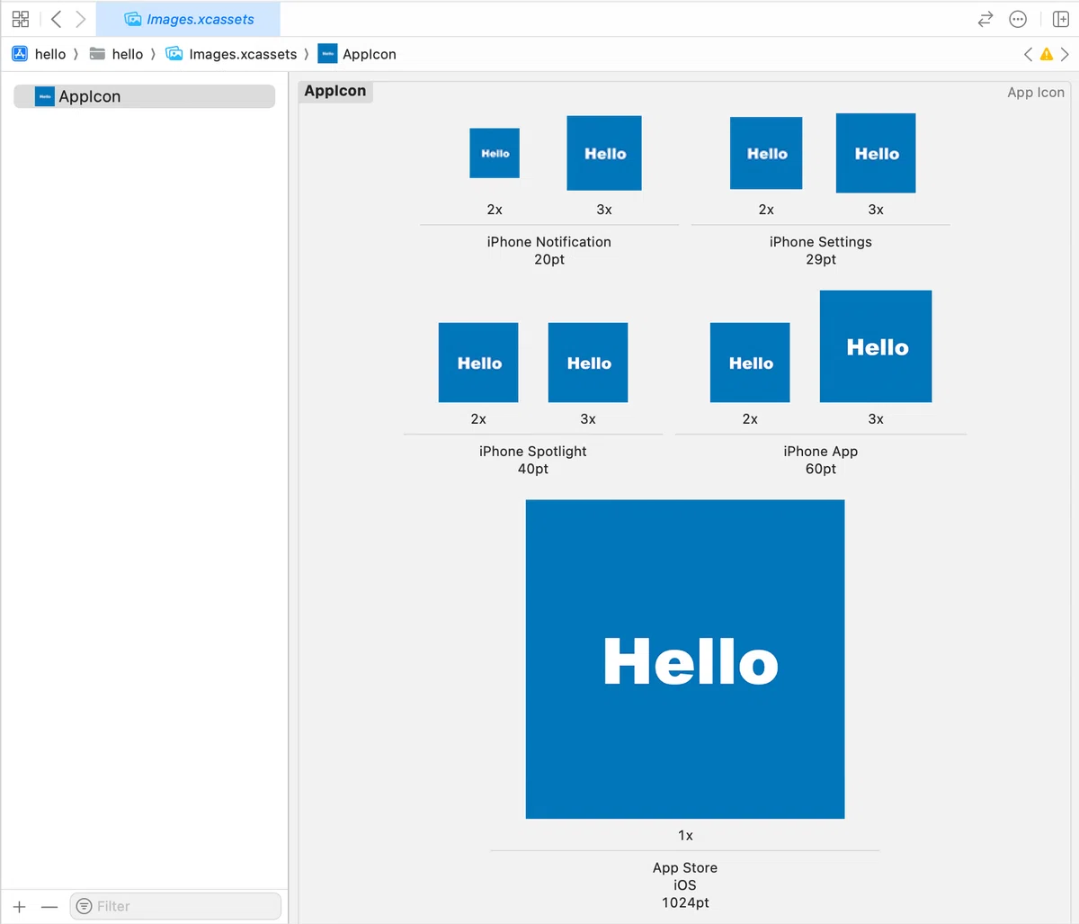Viewport: 1079px width, 924px height.
Task: Add a new editor pane on right
Action: click(x=1060, y=19)
